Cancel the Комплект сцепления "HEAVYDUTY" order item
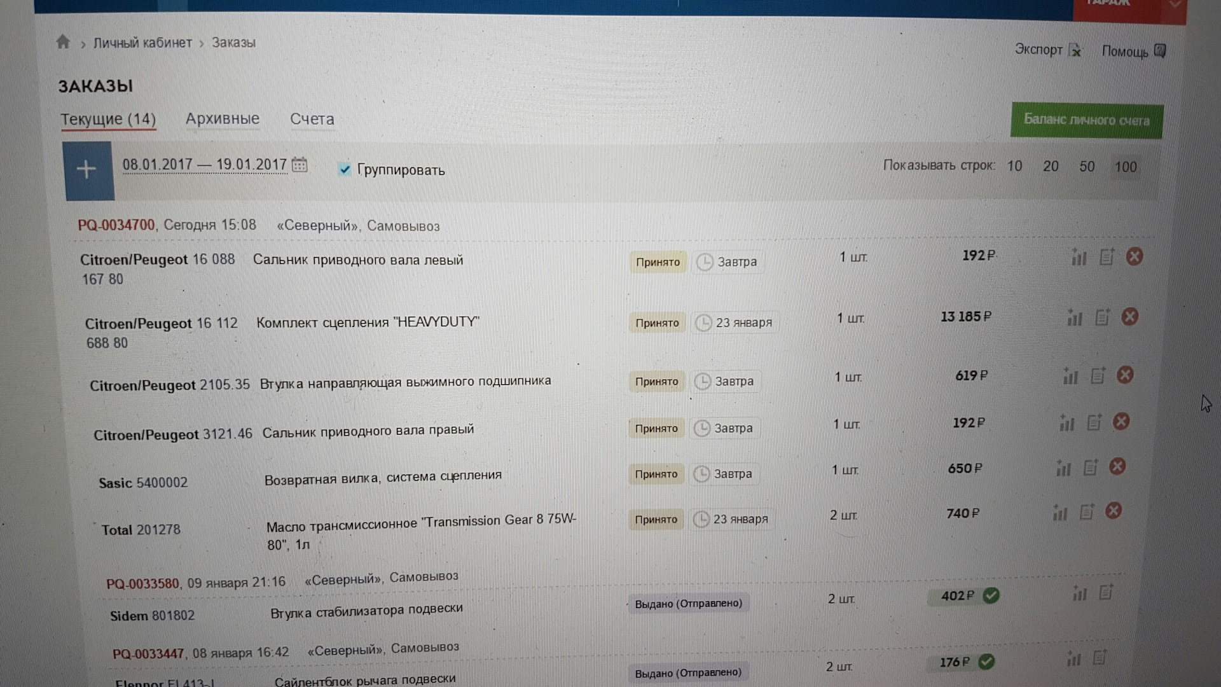Viewport: 1221px width, 687px height. pyautogui.click(x=1130, y=317)
